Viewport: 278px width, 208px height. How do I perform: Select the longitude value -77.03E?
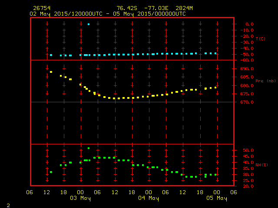pos(156,8)
